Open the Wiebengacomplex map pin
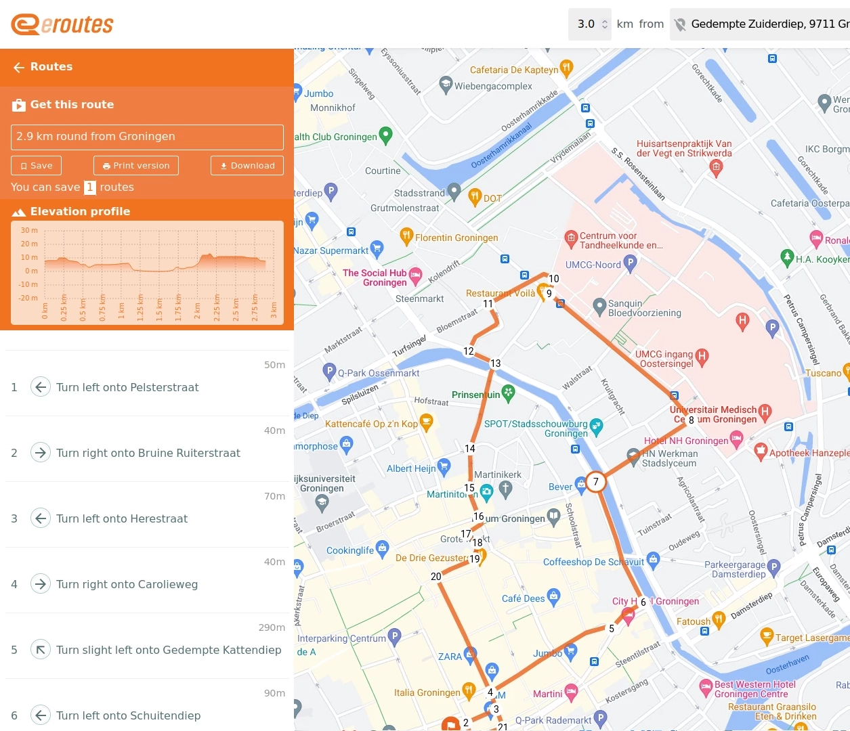 (445, 85)
